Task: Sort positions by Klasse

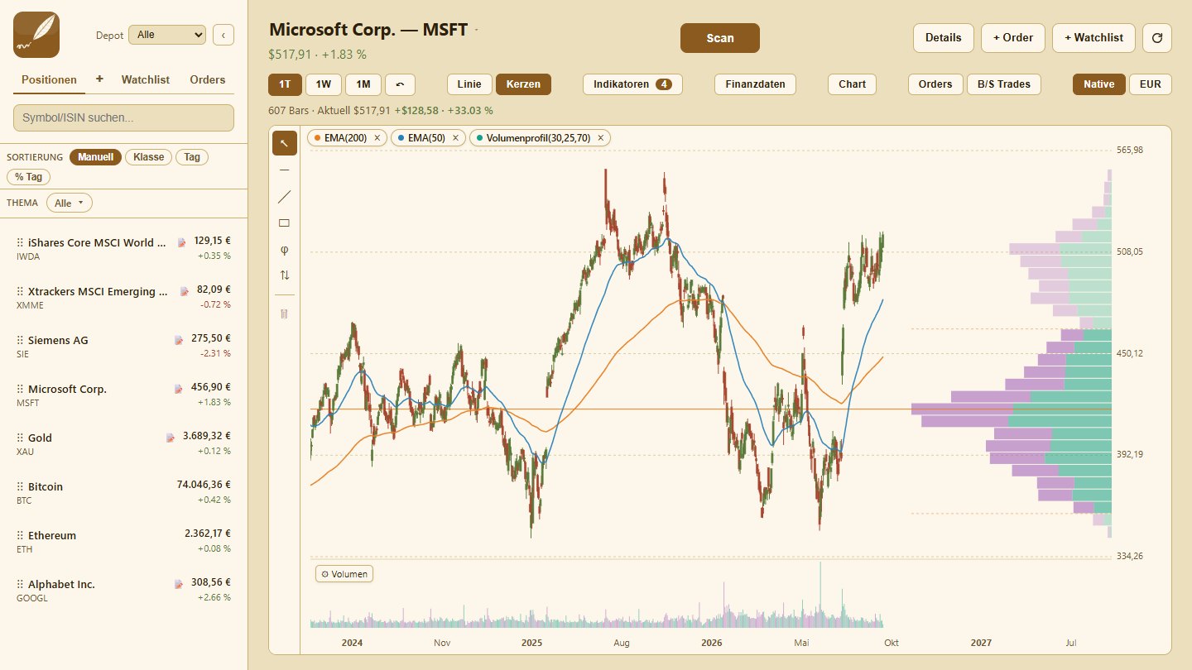Action: pos(149,157)
